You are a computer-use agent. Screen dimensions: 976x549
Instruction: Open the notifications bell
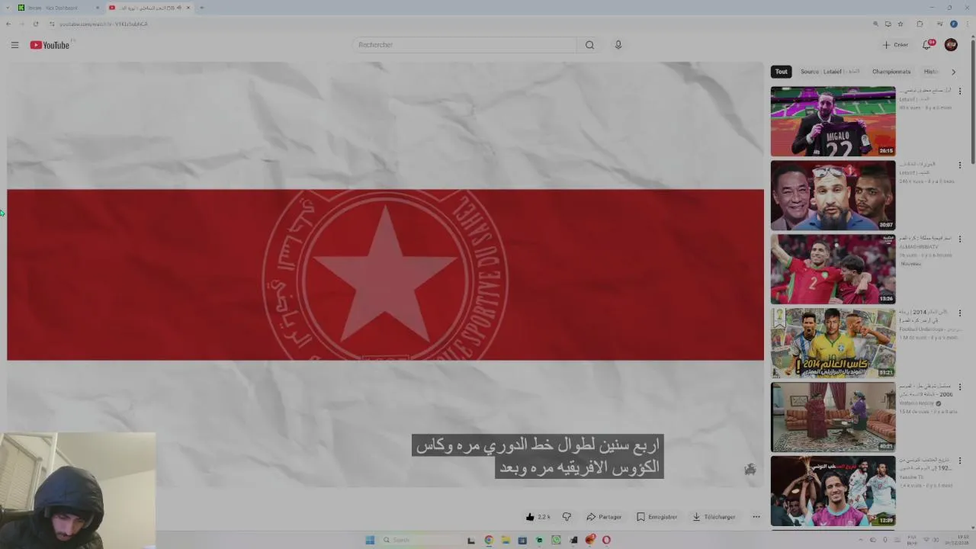tap(927, 45)
